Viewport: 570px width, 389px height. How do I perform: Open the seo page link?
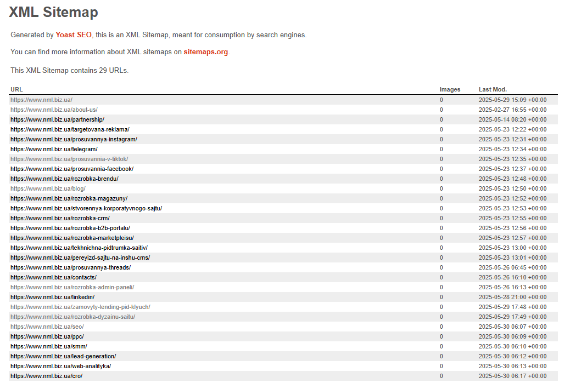(x=47, y=327)
